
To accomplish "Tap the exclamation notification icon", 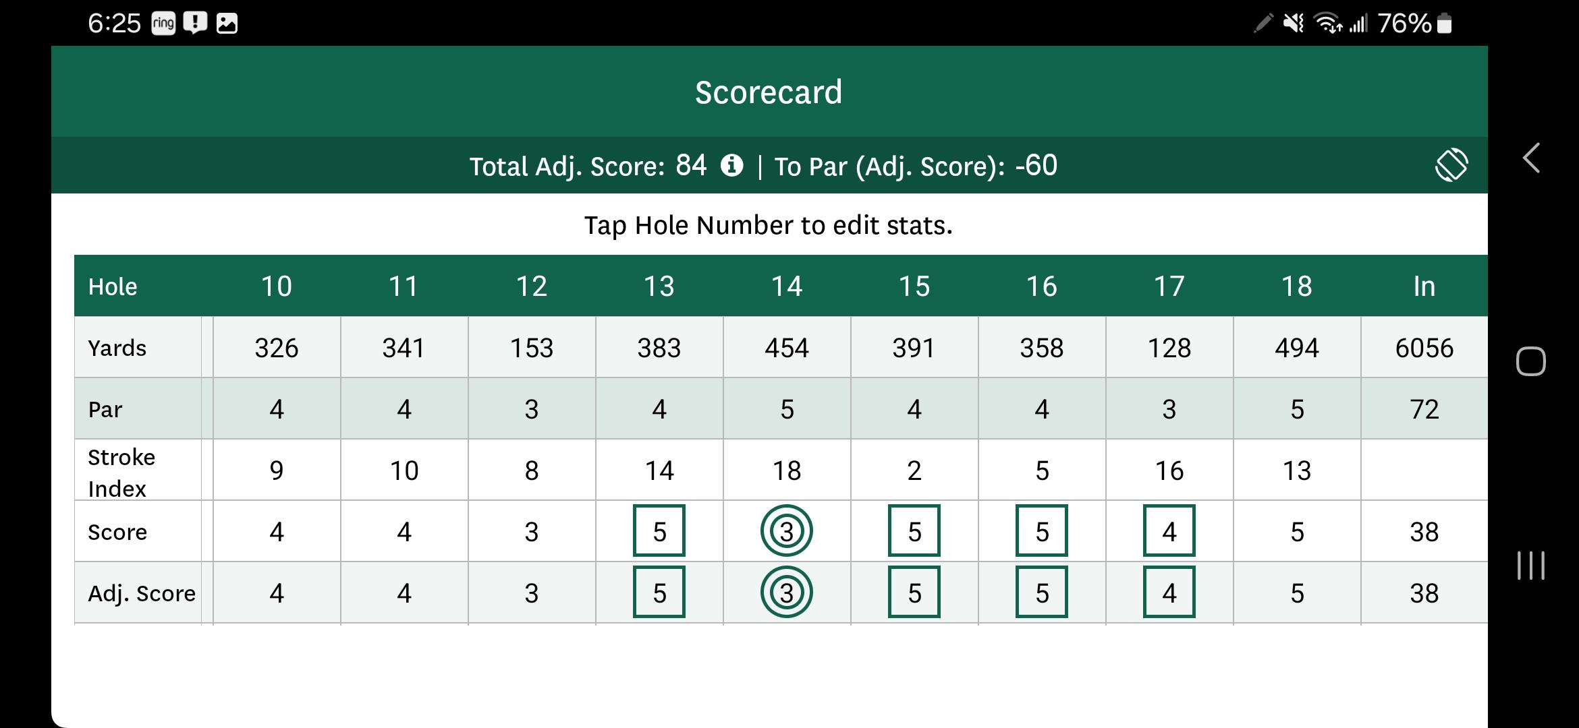I will click(x=194, y=22).
